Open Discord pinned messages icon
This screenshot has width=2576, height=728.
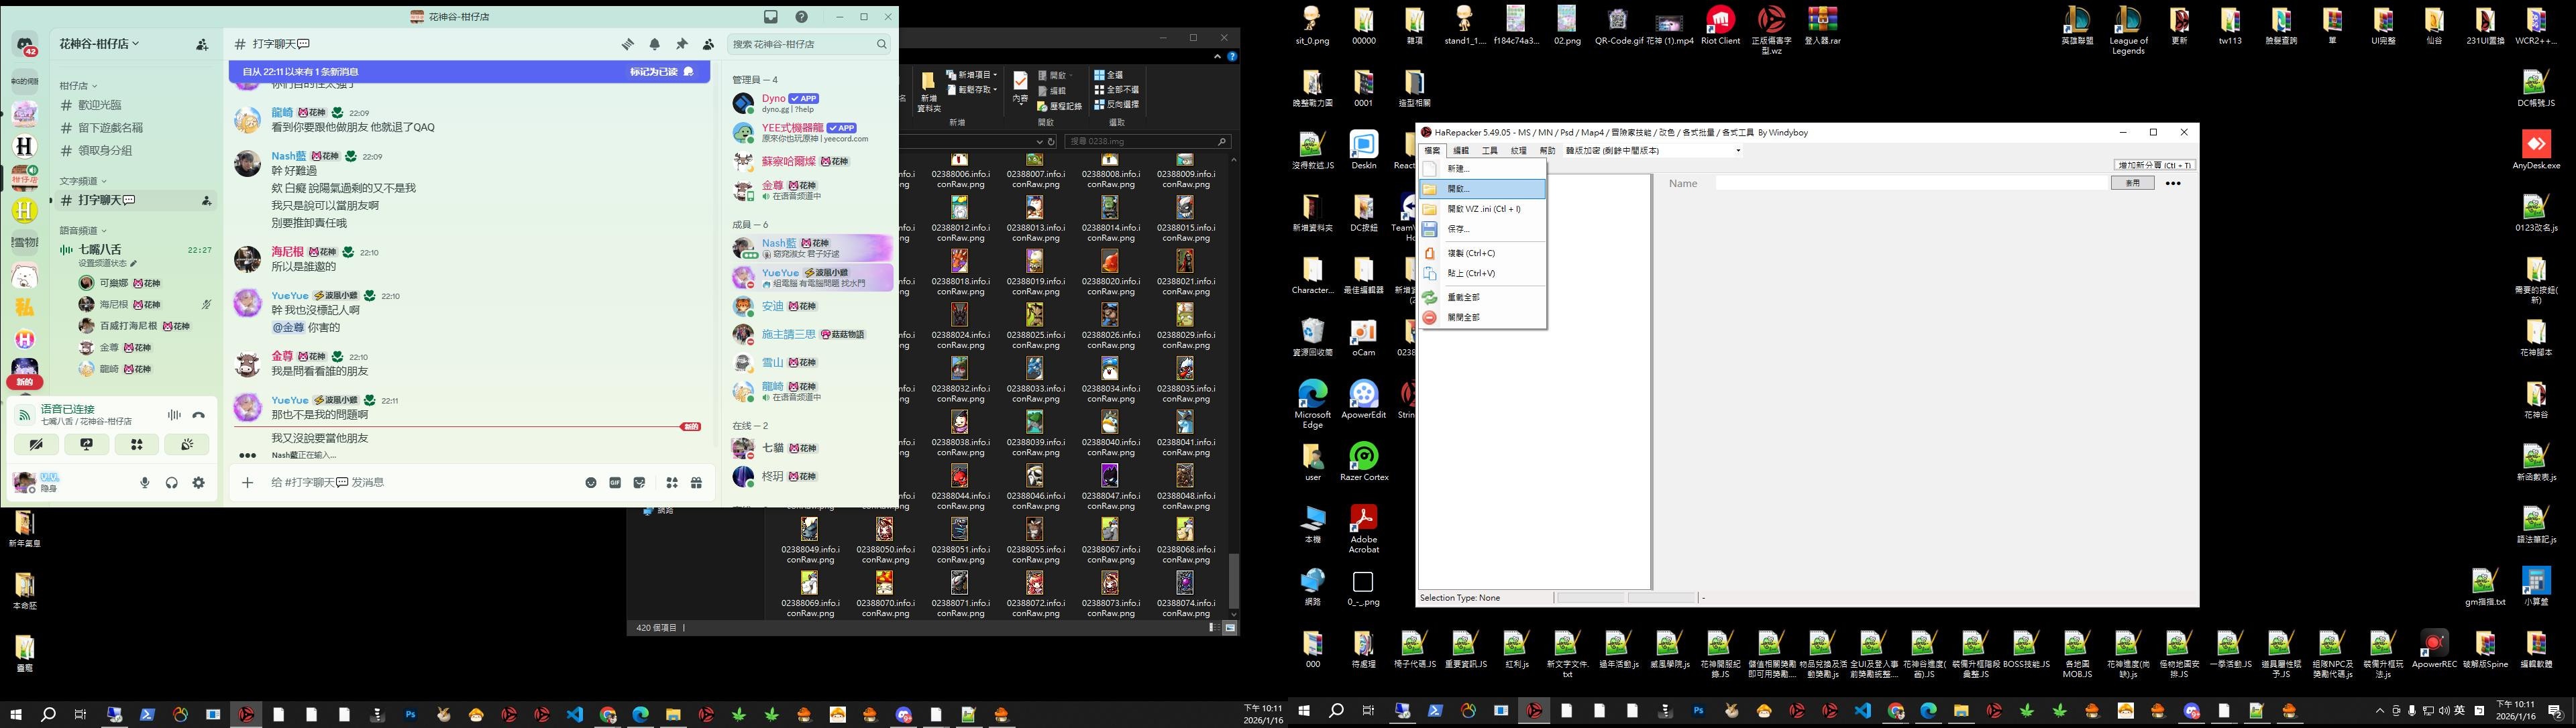pyautogui.click(x=682, y=44)
